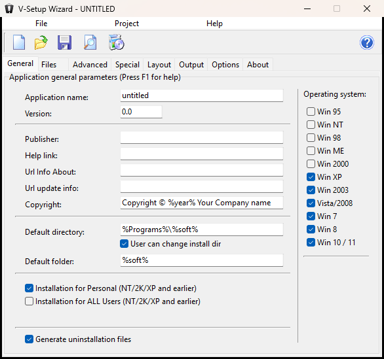Click the Default folder input field

click(x=202, y=260)
